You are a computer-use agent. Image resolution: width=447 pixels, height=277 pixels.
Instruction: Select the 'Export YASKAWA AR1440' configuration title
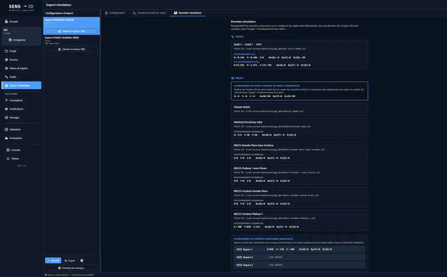click(59, 20)
